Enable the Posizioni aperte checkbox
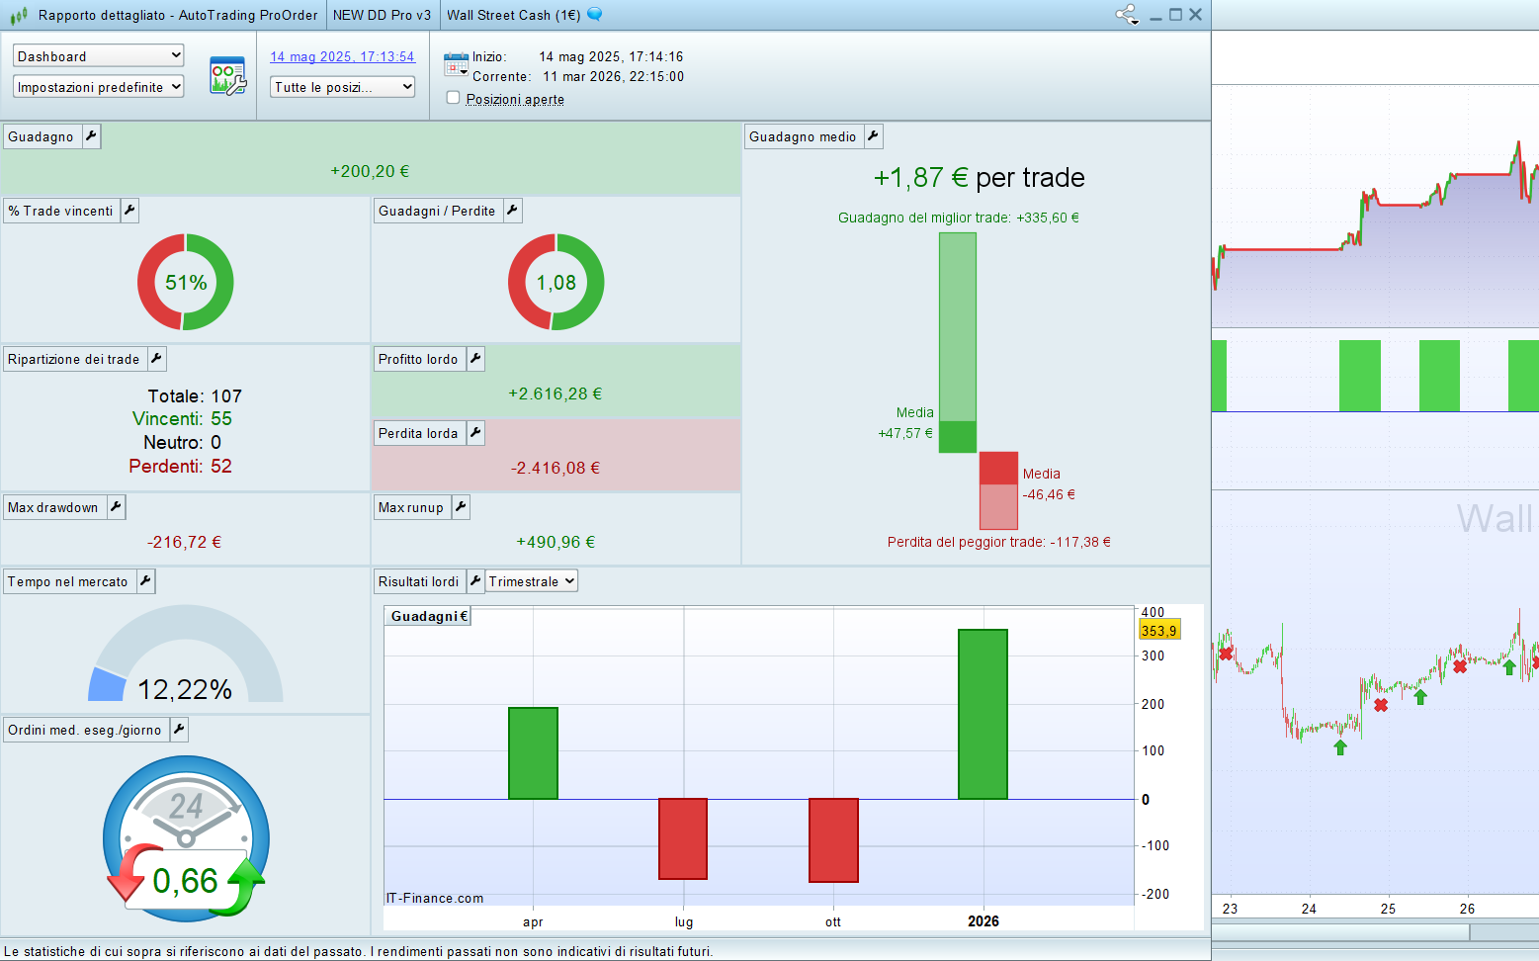This screenshot has height=961, width=1539. (x=454, y=98)
